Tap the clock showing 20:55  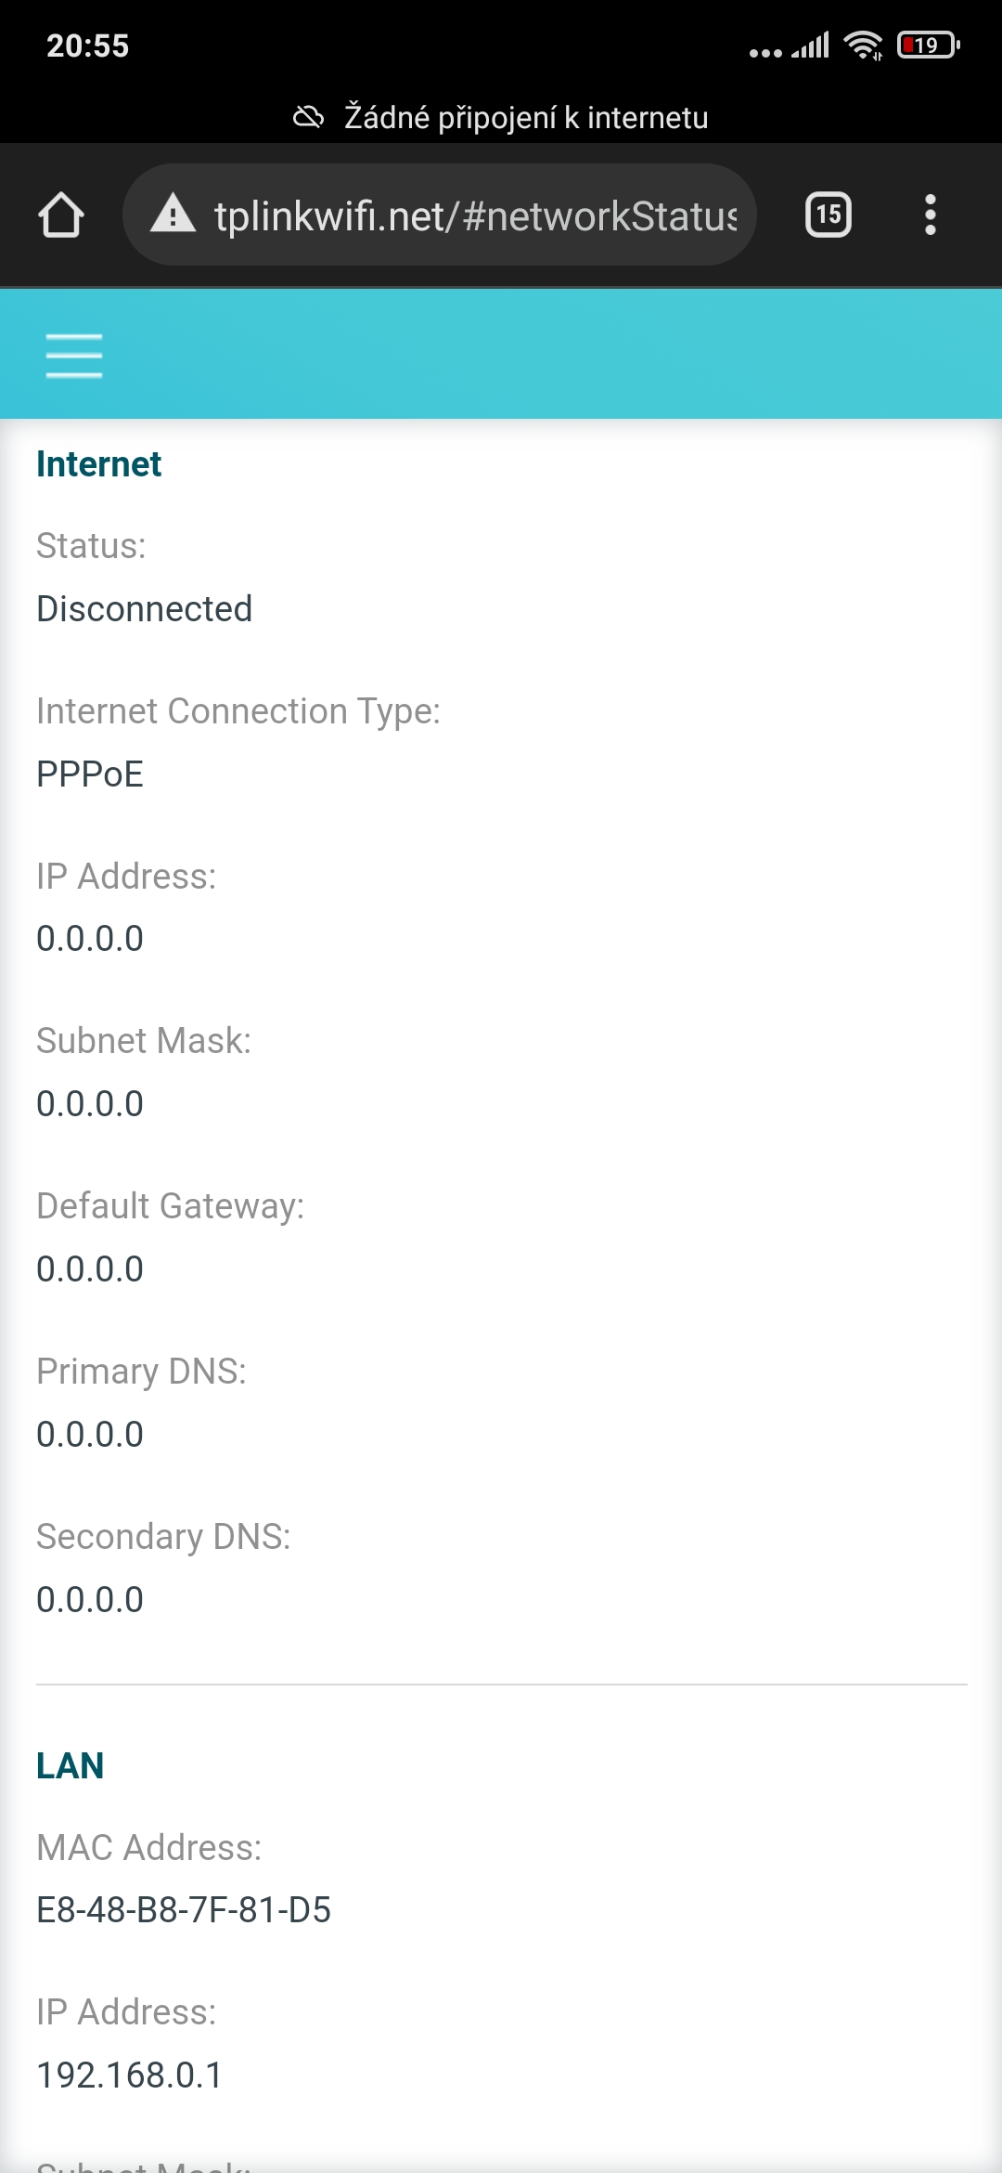88,46
